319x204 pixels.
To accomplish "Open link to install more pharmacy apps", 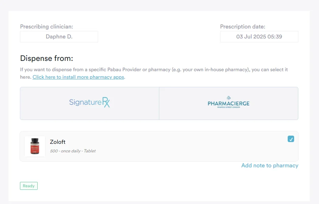I will click(79, 77).
